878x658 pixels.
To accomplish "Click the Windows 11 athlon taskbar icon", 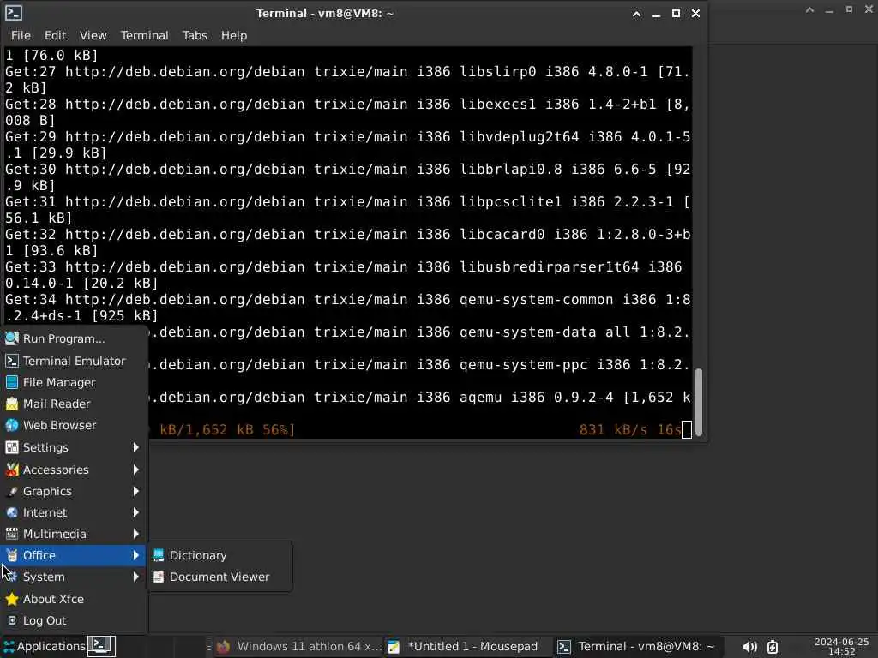I will 224,647.
